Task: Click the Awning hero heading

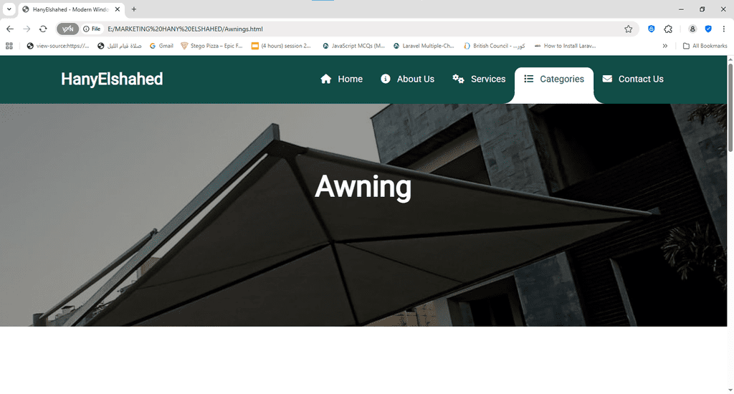Action: click(x=363, y=187)
